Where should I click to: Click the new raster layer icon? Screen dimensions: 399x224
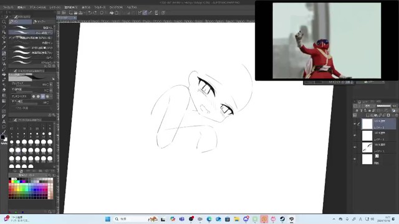click(368, 115)
